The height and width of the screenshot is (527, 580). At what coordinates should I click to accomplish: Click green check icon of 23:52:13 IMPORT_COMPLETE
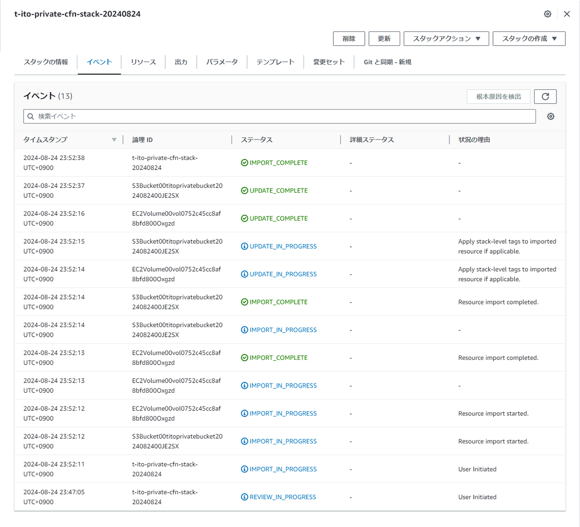245,358
